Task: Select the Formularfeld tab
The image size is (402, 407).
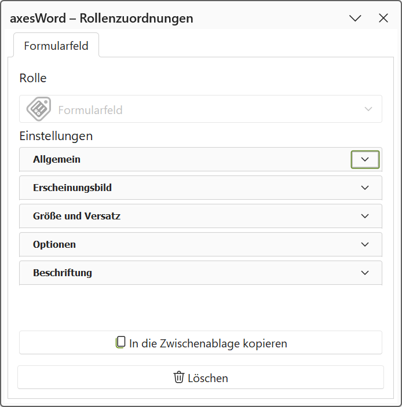Action: coord(56,45)
